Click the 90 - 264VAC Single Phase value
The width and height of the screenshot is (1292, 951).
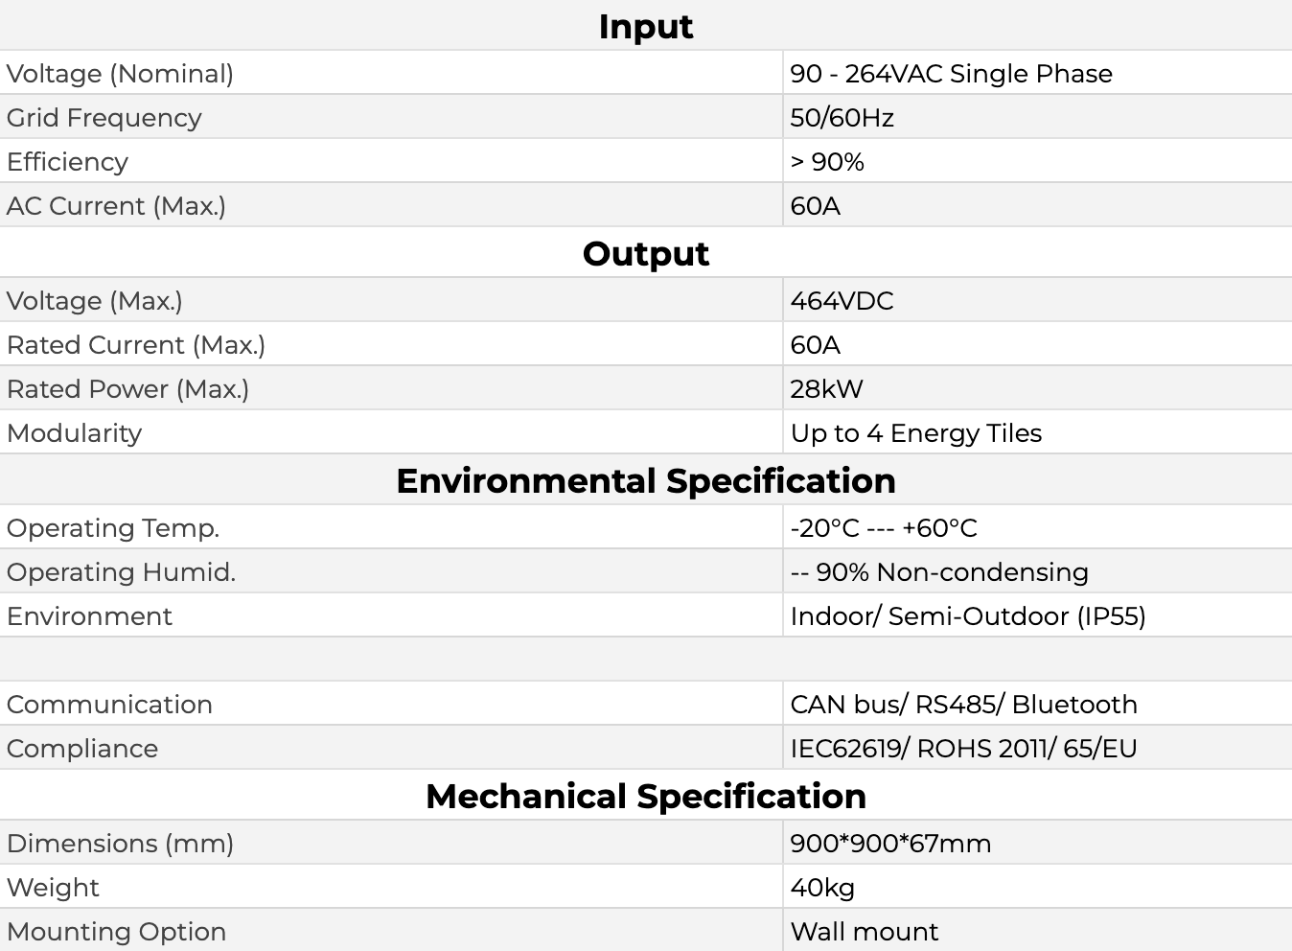pos(951,74)
